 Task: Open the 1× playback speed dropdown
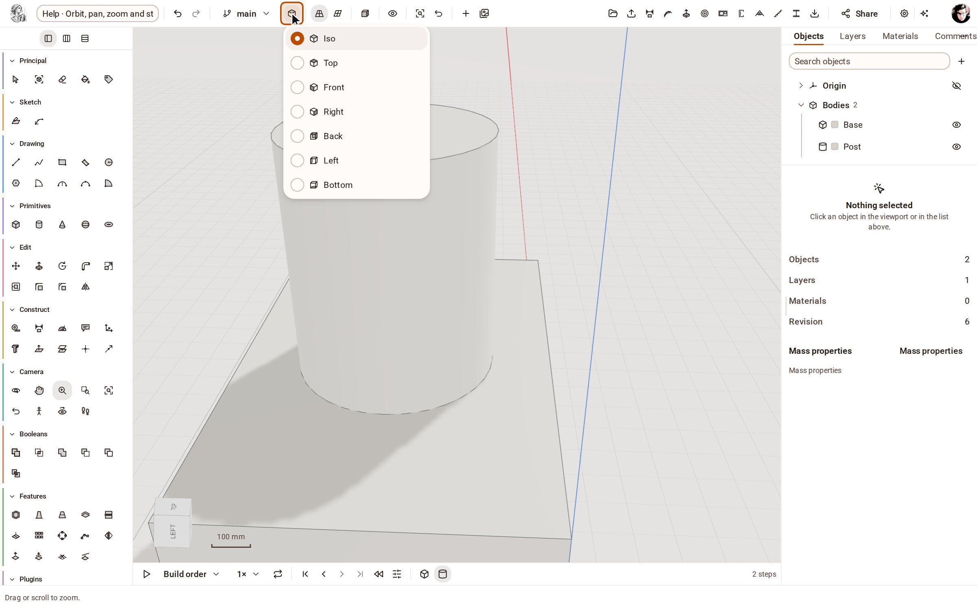pos(248,574)
